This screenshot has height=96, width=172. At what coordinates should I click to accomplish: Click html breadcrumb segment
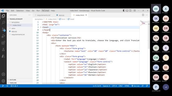tap(63, 19)
